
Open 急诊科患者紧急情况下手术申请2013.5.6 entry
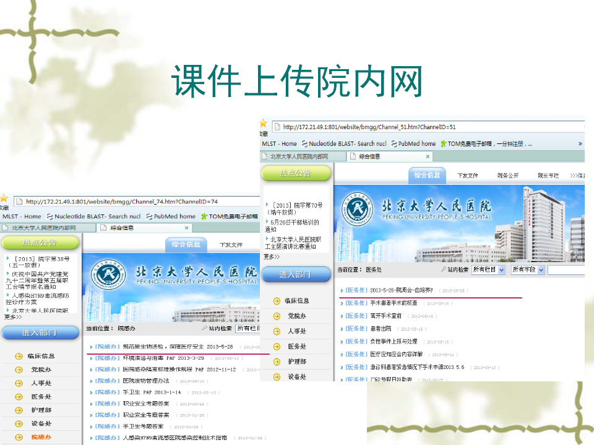(x=417, y=367)
